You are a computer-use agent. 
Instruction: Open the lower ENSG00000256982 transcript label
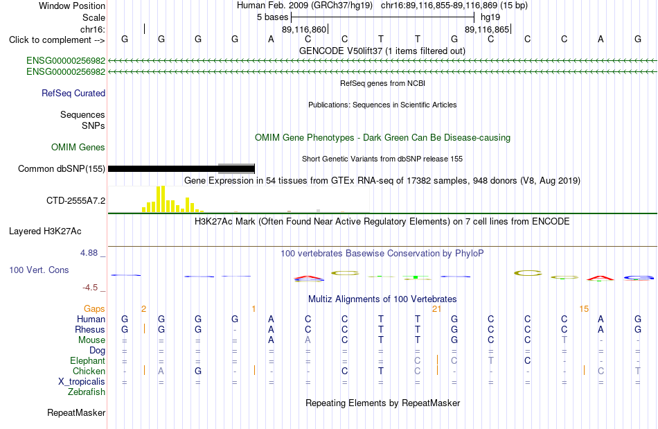point(66,72)
